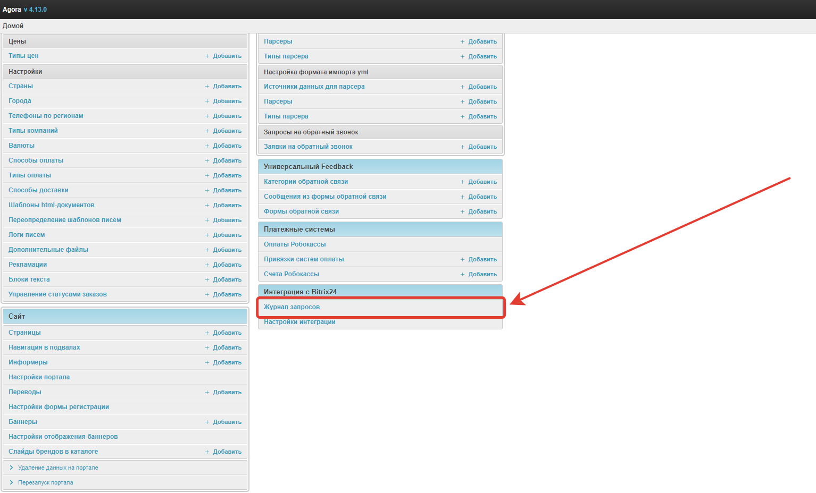Add a new Привязки систем оплаты entry
This screenshot has height=493, width=816.
482,259
